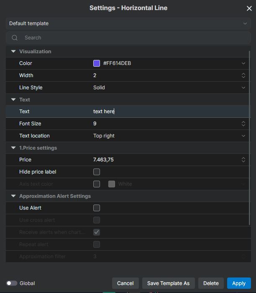This screenshot has height=293, width=256.
Task: Click the gray Axis text color swatch
Action: tap(112, 184)
